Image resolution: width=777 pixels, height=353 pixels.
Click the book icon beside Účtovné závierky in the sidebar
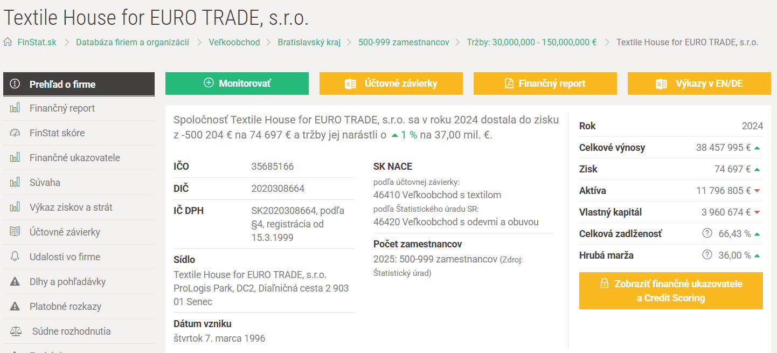coord(15,232)
